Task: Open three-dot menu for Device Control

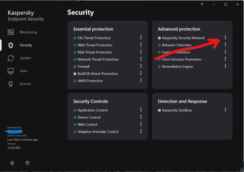Action: 141,117
